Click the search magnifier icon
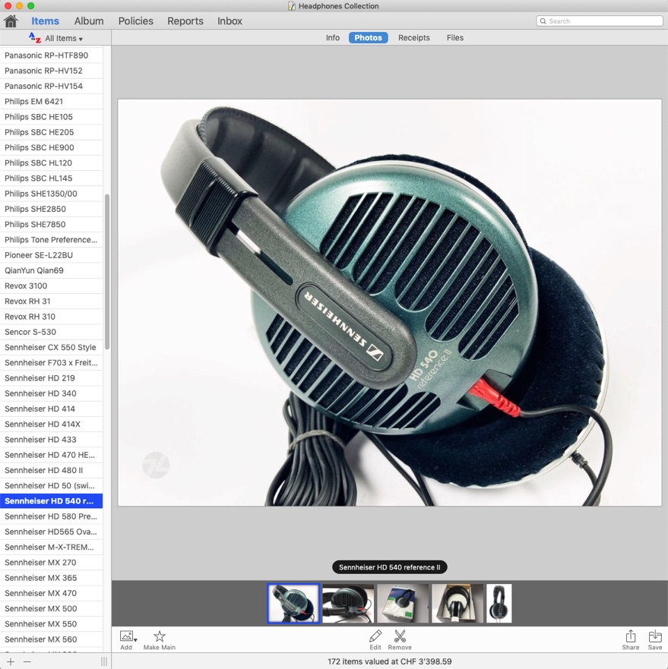This screenshot has width=668, height=669. [543, 21]
